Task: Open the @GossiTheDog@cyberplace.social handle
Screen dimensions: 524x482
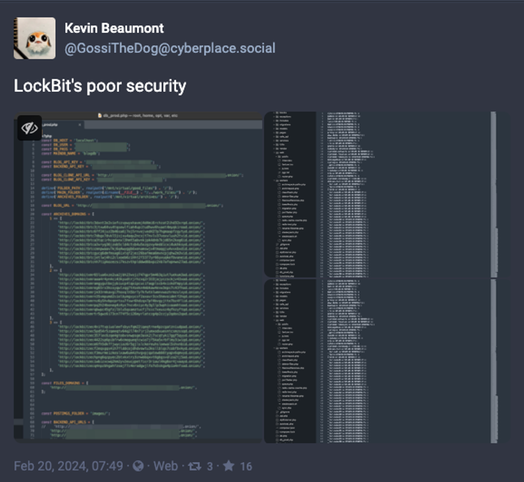Action: (x=170, y=48)
